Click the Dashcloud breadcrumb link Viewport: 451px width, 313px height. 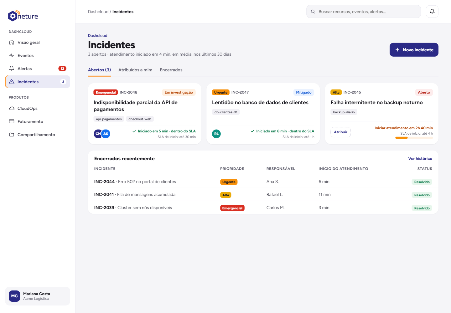coord(98,12)
